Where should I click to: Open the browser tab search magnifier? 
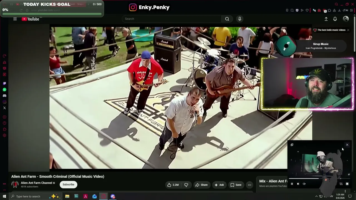pos(336,4)
